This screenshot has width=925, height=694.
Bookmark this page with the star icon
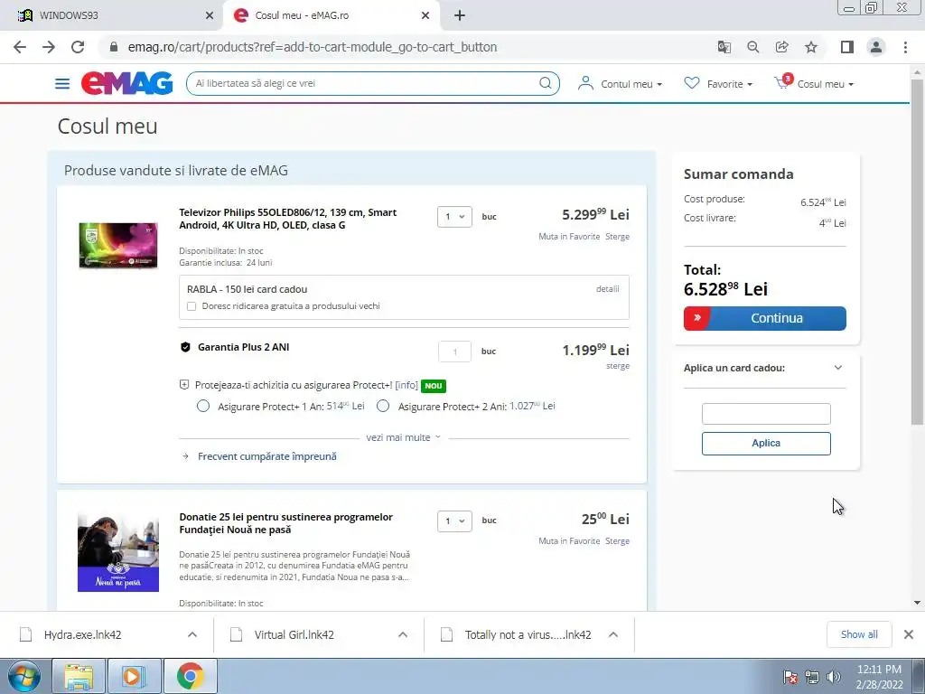pyautogui.click(x=811, y=47)
